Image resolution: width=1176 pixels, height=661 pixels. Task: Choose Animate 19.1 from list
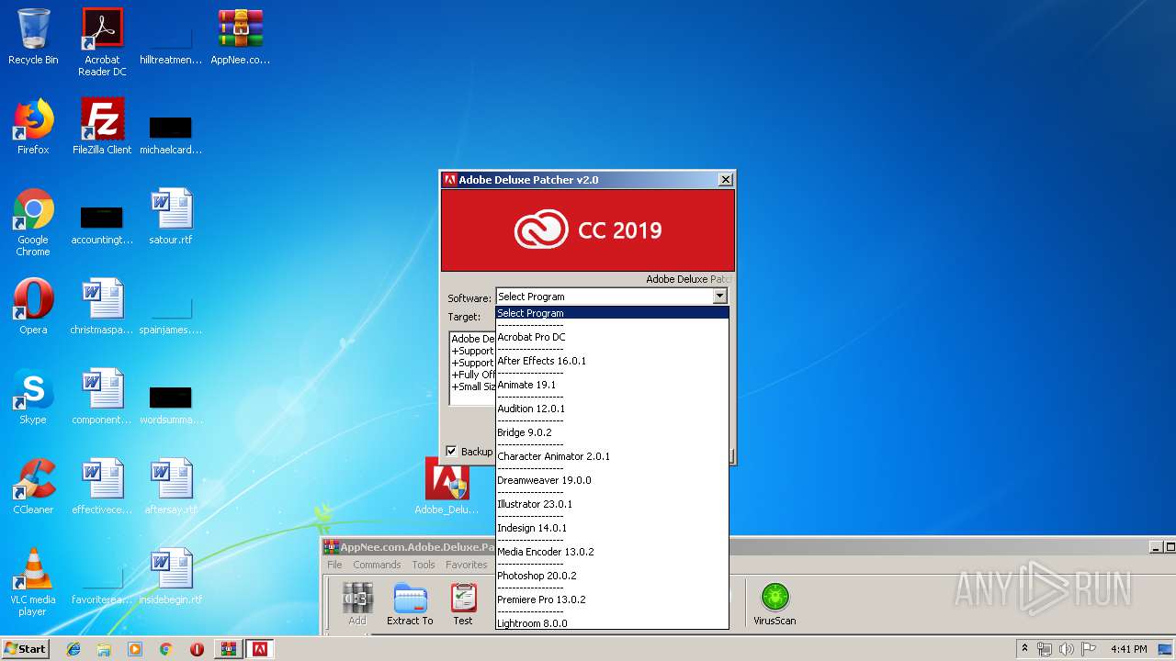click(612, 385)
